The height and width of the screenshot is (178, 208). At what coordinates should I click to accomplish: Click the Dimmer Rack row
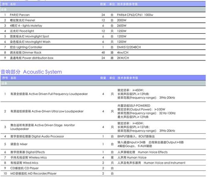pos(103,53)
